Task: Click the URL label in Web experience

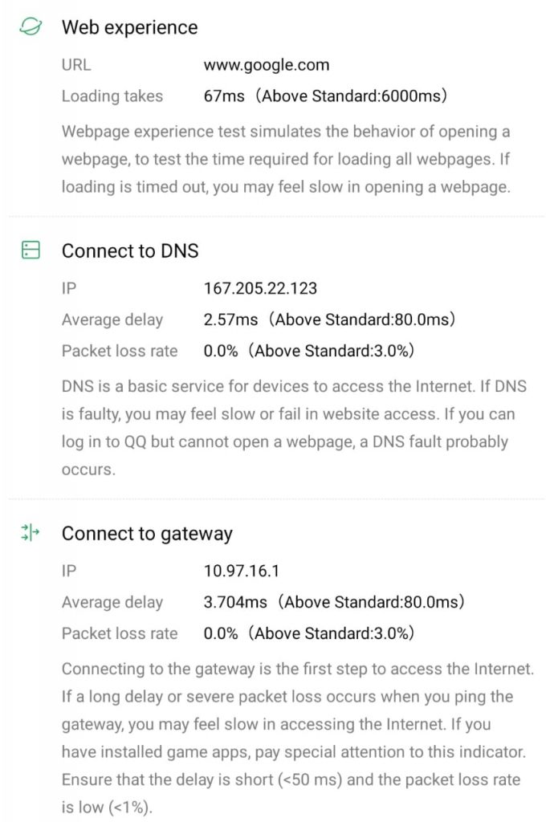Action: (x=76, y=65)
